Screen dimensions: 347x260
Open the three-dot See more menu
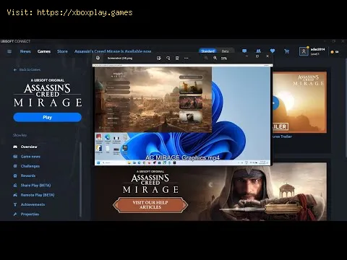187,58
